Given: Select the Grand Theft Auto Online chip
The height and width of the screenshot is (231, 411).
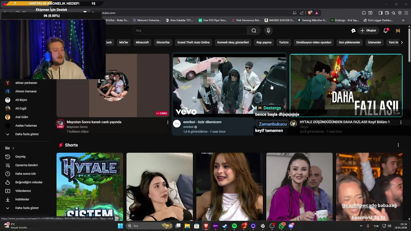Looking at the screenshot, I should click(193, 42).
